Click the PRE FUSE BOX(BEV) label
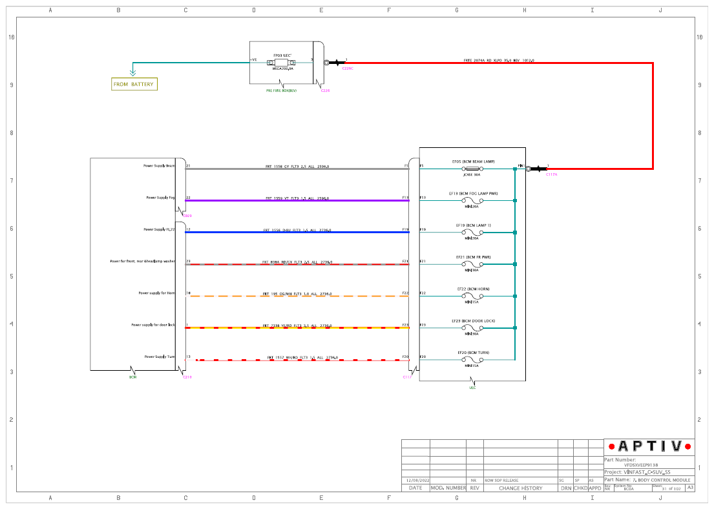Viewport: 714px width, 509px height. tap(282, 90)
